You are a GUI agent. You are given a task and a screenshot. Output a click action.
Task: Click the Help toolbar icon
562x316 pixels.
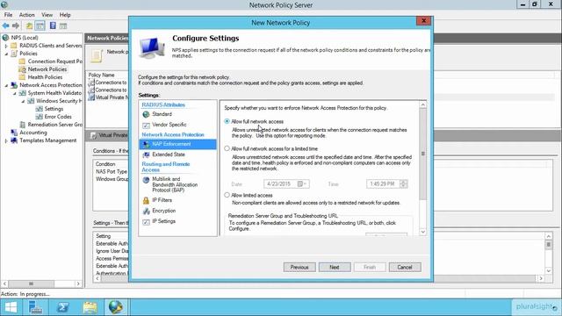(x=53, y=25)
